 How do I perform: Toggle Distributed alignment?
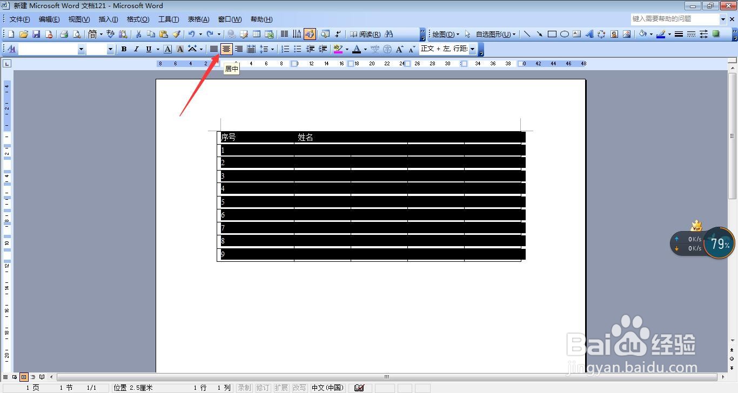[x=251, y=49]
